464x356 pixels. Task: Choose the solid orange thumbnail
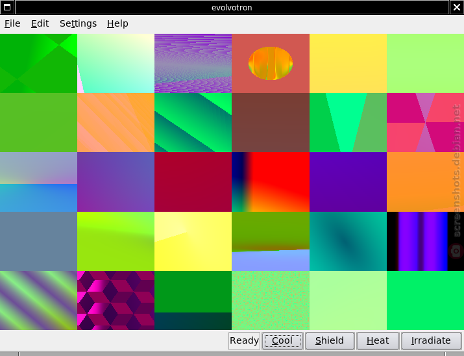point(425,182)
